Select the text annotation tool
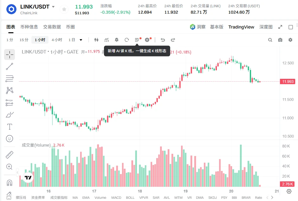 click(x=10, y=127)
